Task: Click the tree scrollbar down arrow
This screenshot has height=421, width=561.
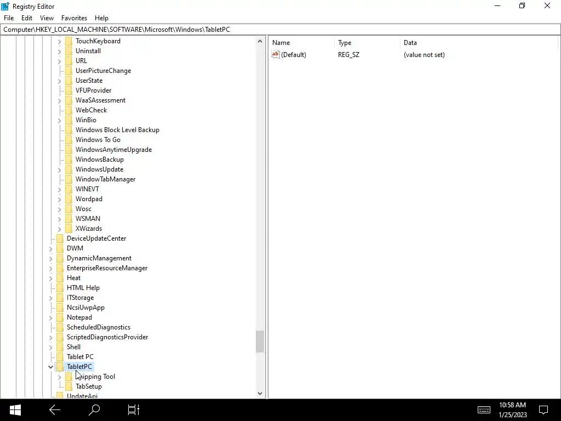Action: tap(260, 394)
